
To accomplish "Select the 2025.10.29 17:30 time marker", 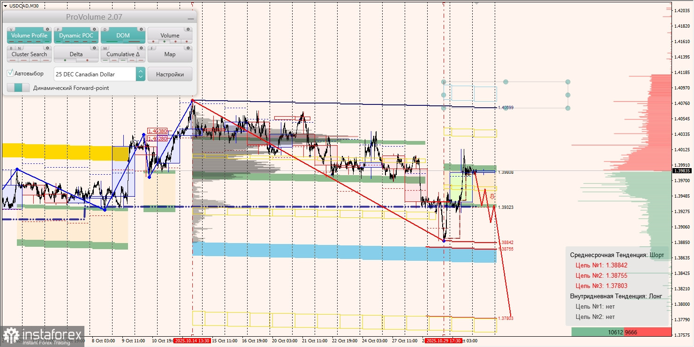I will click(x=444, y=341).
